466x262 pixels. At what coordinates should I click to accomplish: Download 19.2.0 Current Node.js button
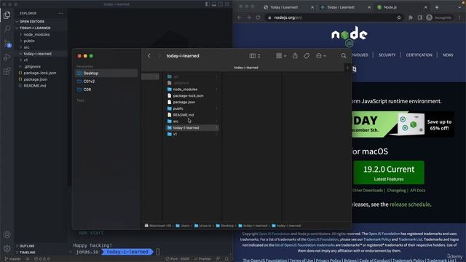(x=389, y=172)
